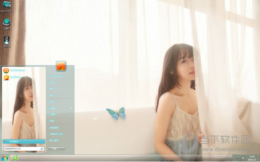Expand the 收藏夹 (Favorites) submenu

tap(61, 108)
